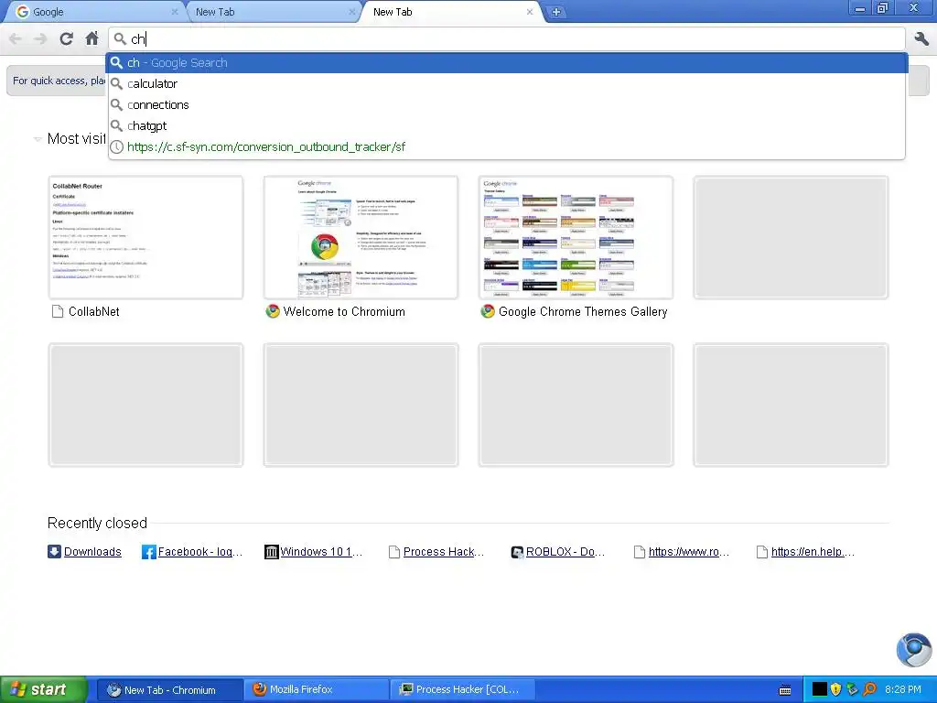Reopen the Downloads recently closed link
937x703 pixels.
(92, 552)
